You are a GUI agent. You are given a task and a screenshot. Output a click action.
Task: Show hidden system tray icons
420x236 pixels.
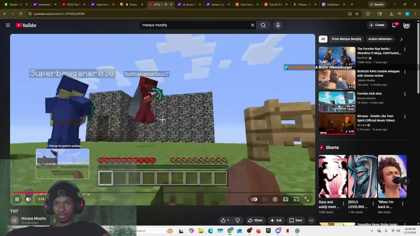coord(372,231)
